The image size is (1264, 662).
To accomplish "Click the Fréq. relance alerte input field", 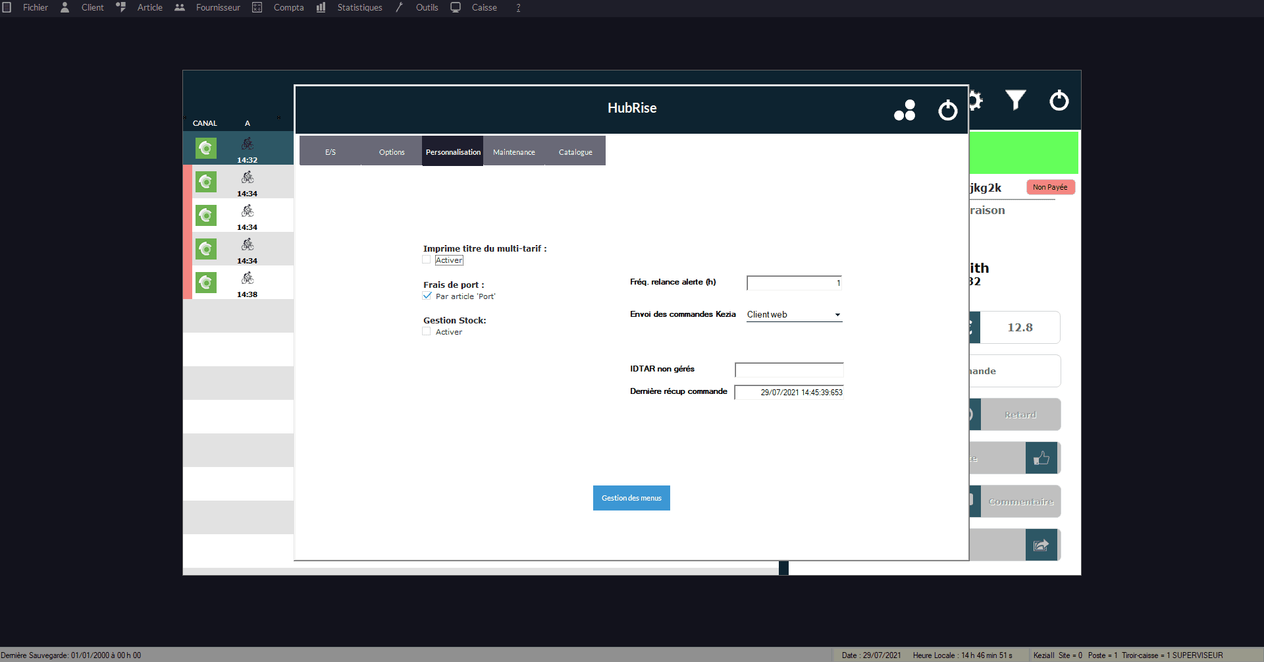I will pyautogui.click(x=794, y=283).
